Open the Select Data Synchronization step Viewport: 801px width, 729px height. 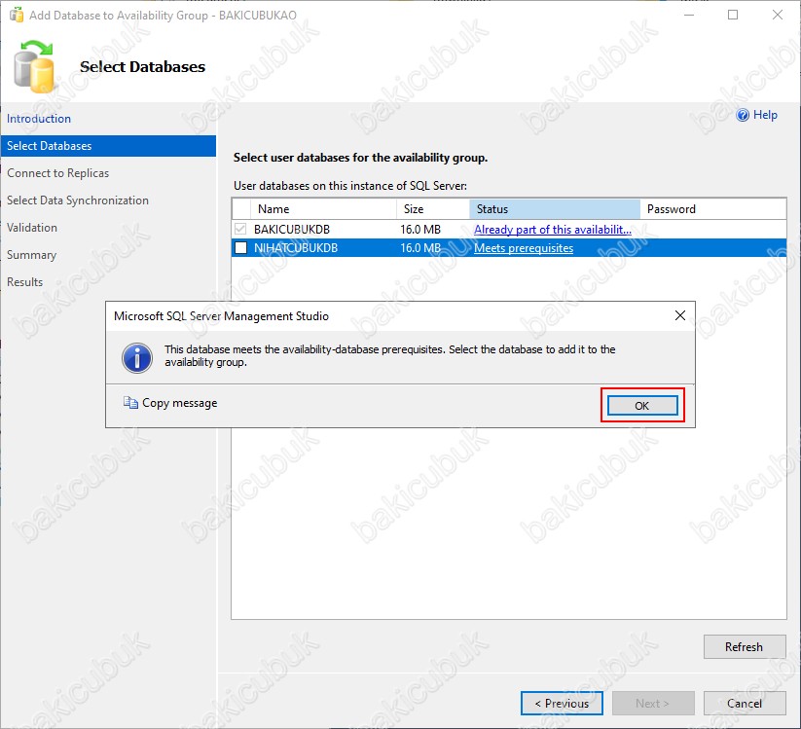coord(78,200)
